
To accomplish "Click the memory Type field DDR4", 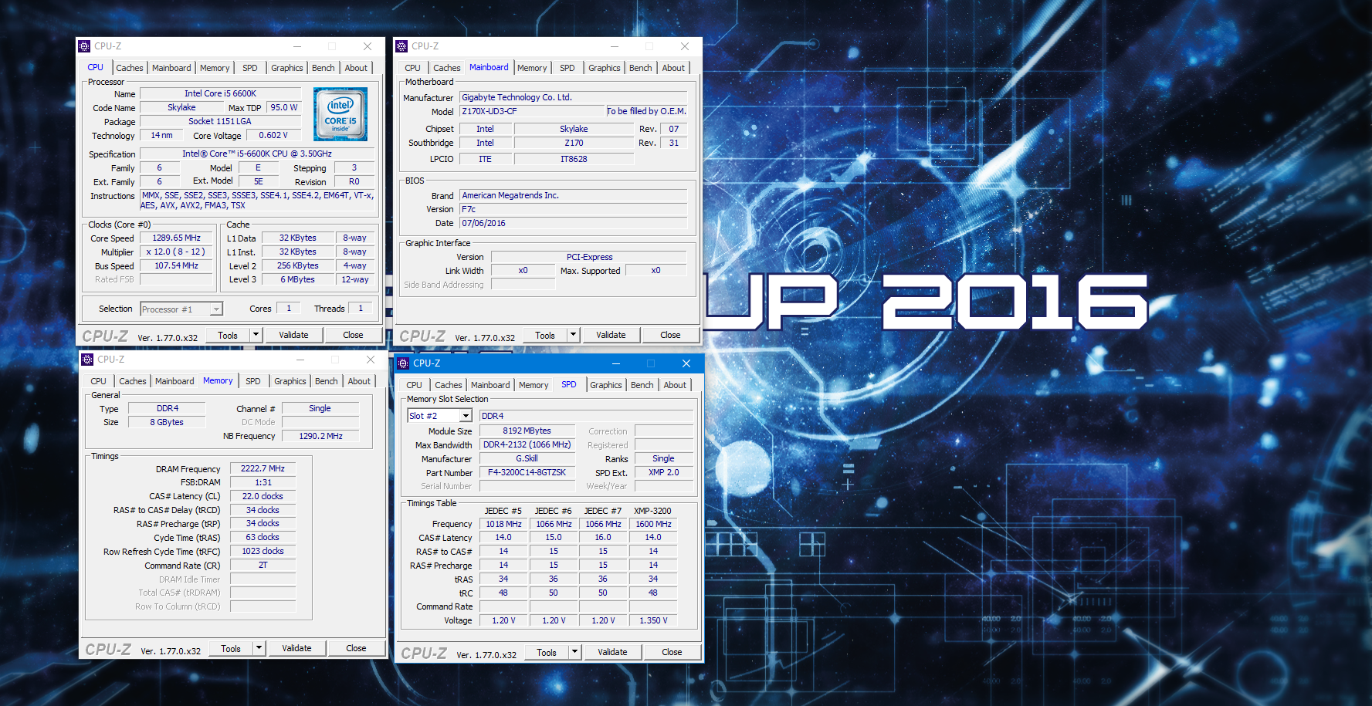I will pos(167,409).
